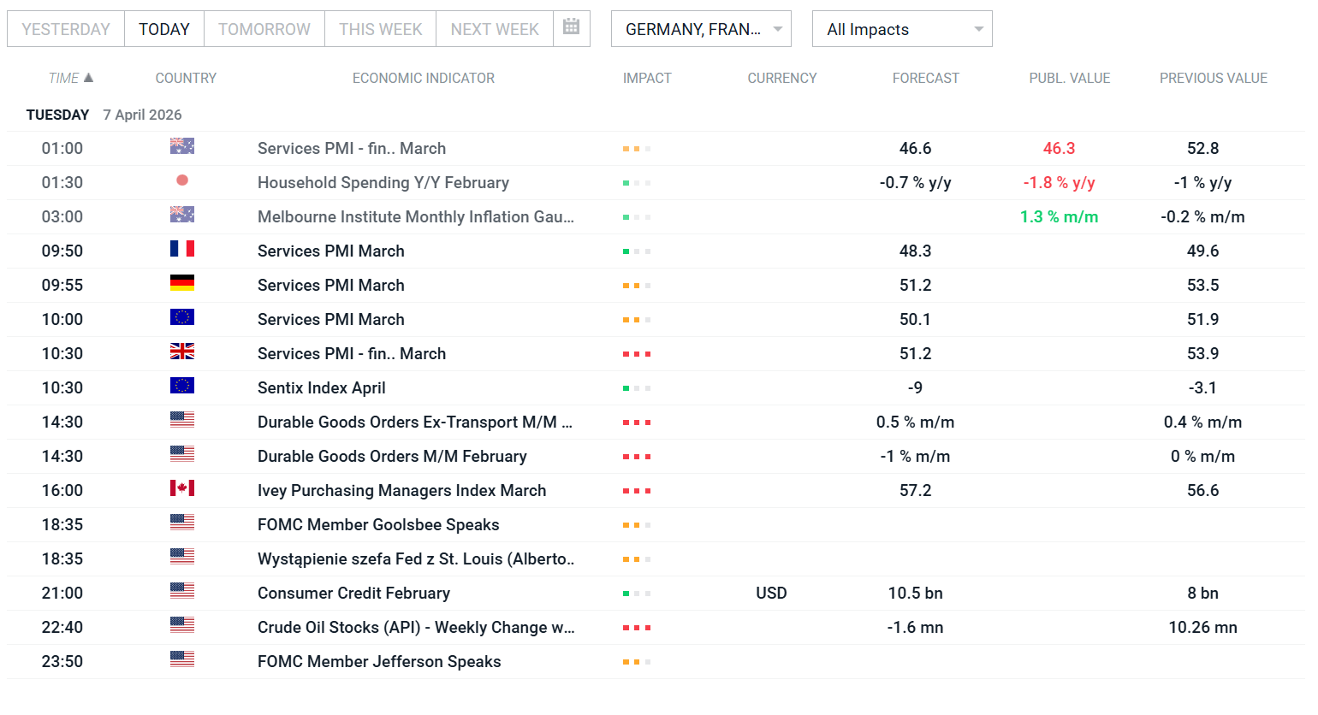The width and height of the screenshot is (1318, 715).
Task: Click the France flag icon at 09:50
Action: click(181, 249)
